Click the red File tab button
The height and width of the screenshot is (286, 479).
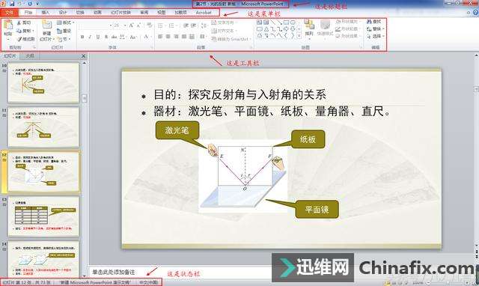pyautogui.click(x=10, y=13)
